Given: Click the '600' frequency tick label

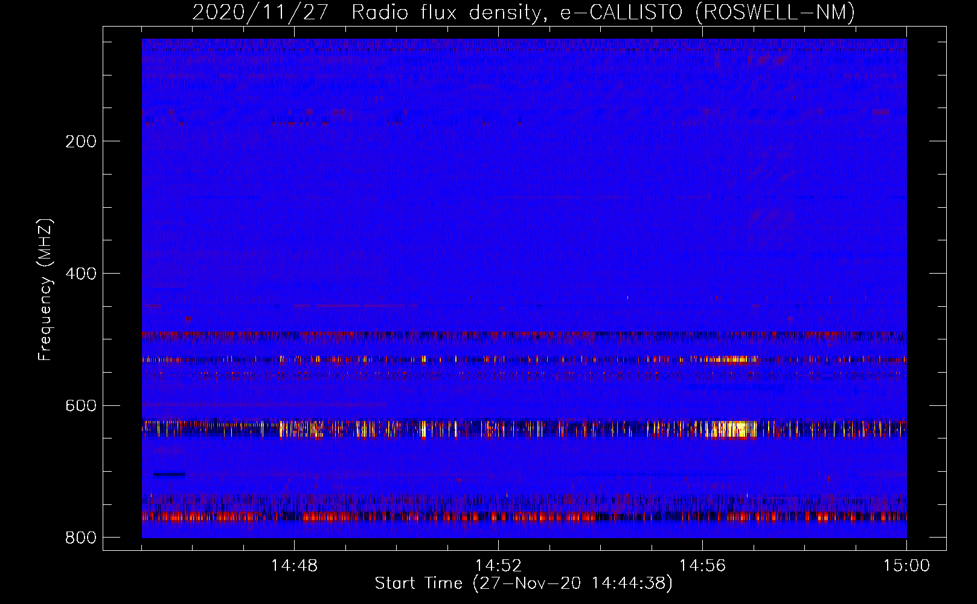Looking at the screenshot, I should [x=81, y=405].
